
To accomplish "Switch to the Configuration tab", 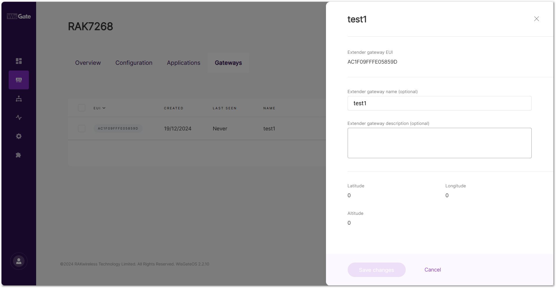I will point(134,63).
